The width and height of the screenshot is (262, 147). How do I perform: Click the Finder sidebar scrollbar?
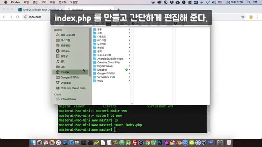click(x=90, y=52)
